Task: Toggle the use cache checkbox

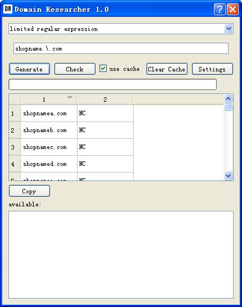Action: [x=103, y=69]
